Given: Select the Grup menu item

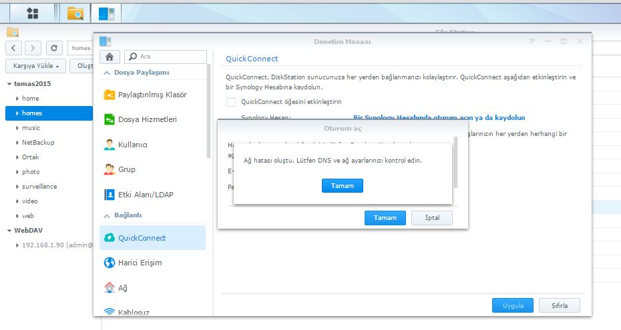Looking at the screenshot, I should pyautogui.click(x=126, y=169).
